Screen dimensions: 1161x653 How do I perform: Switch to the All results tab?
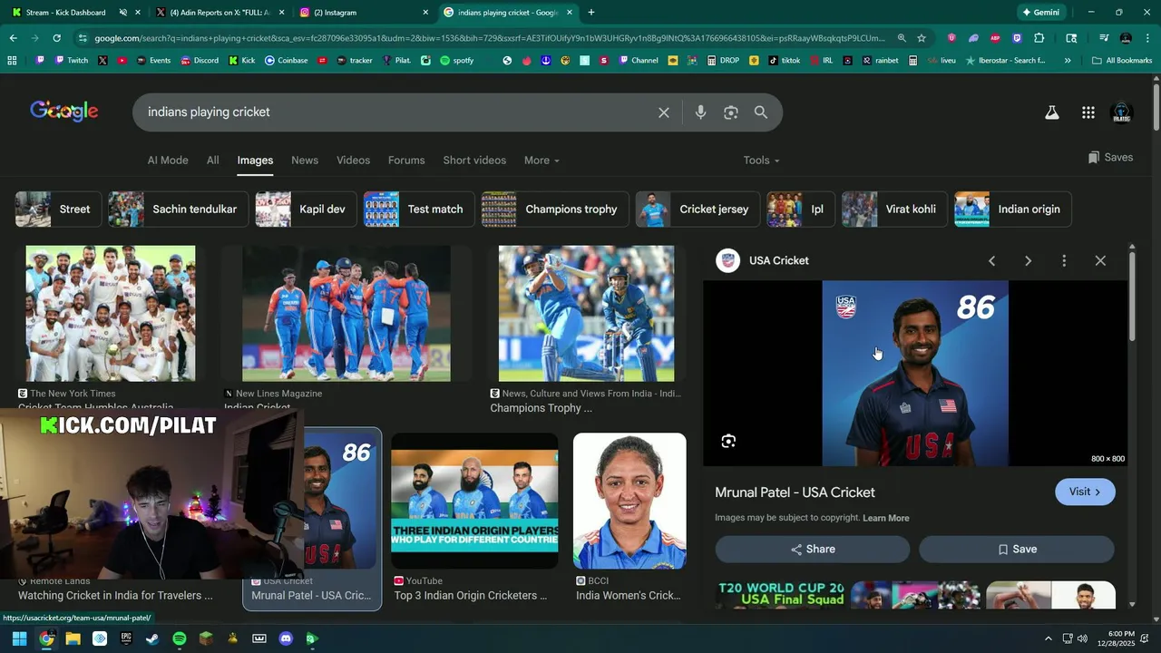[212, 161]
